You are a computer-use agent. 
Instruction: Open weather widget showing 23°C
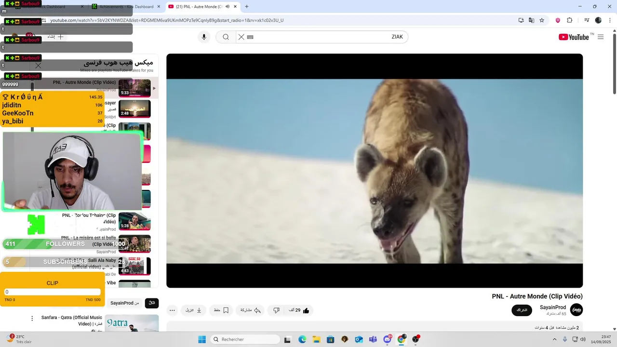click(x=19, y=339)
